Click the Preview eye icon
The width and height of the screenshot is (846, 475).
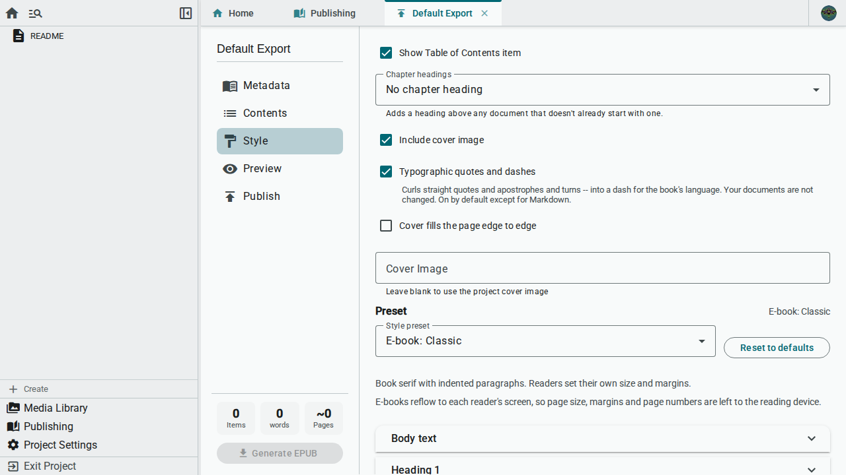tap(230, 169)
